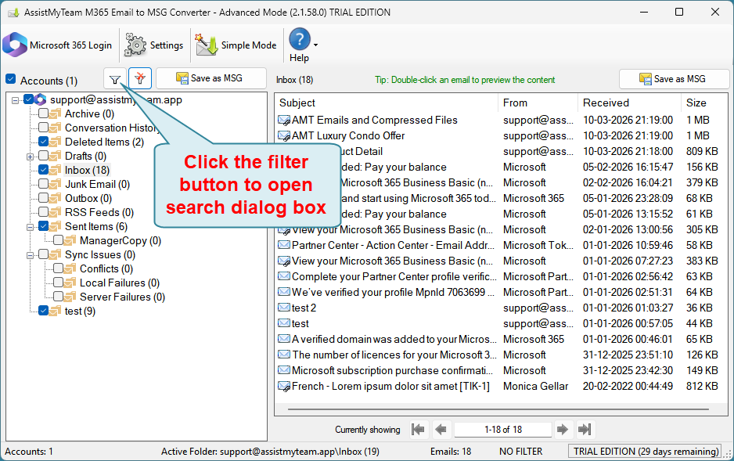Switch to Simple Mode
Screen dimensions: 734x461
(x=236, y=45)
